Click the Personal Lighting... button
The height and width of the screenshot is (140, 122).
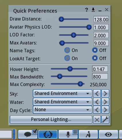pyautogui.click(x=51, y=120)
